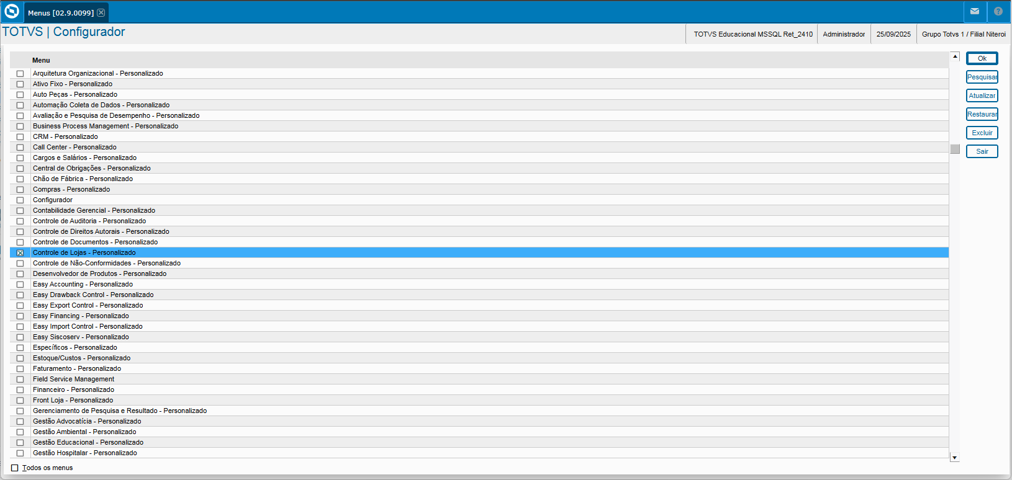Select Easy Accounting - Personalizado

coord(479,284)
